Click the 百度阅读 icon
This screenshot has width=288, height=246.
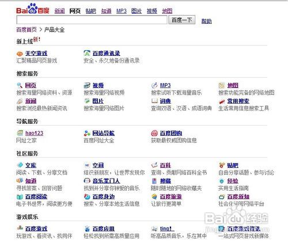coord(20,196)
